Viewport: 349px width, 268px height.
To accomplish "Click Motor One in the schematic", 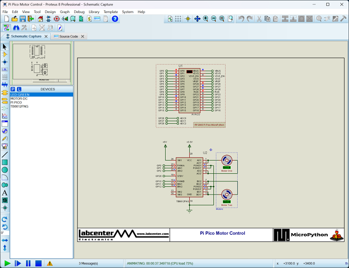I will tap(227, 160).
